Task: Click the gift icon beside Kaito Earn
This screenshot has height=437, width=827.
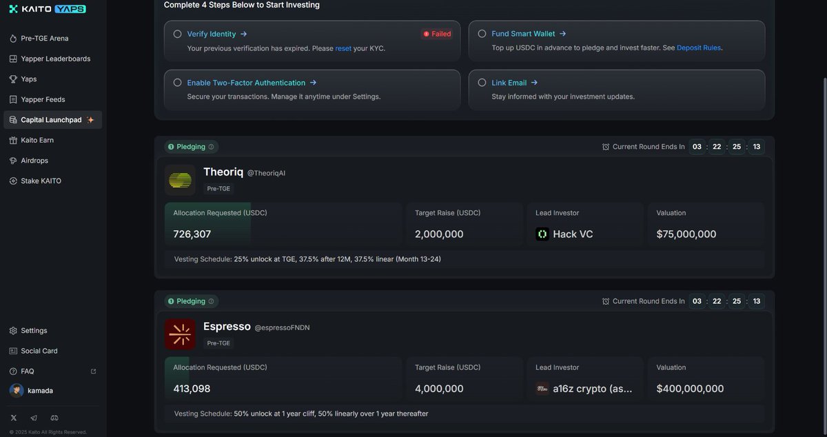Action: pyautogui.click(x=13, y=140)
